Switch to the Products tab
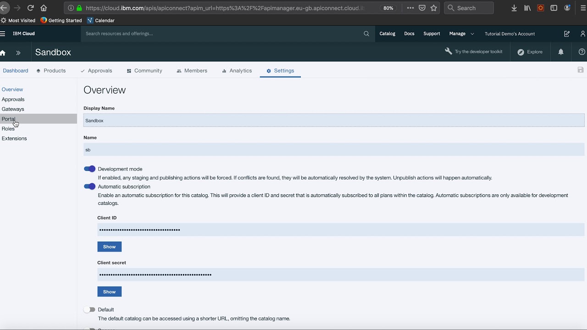The height and width of the screenshot is (330, 587). (x=51, y=71)
